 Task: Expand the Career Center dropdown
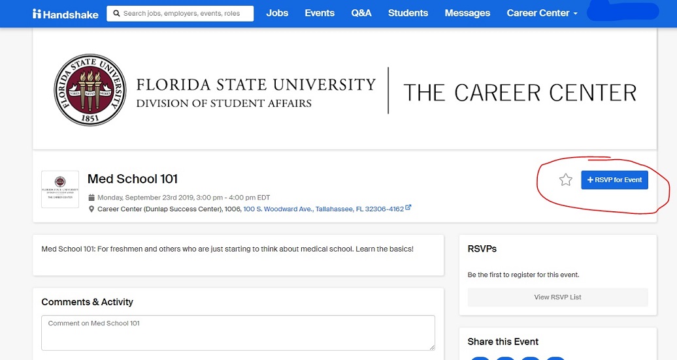(x=542, y=13)
